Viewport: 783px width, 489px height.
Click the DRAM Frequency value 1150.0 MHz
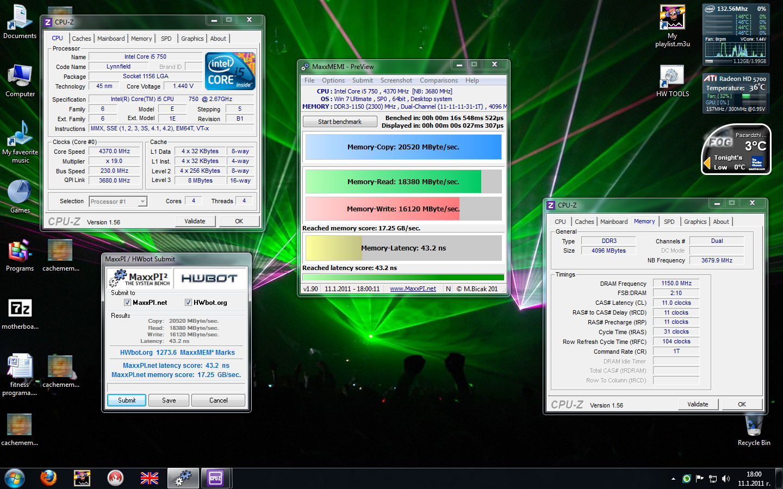click(x=676, y=283)
